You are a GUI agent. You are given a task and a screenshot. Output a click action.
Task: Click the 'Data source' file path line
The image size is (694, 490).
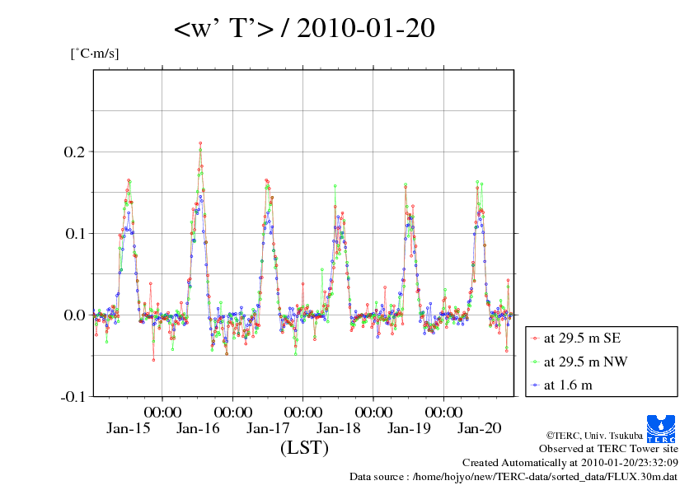(x=513, y=477)
